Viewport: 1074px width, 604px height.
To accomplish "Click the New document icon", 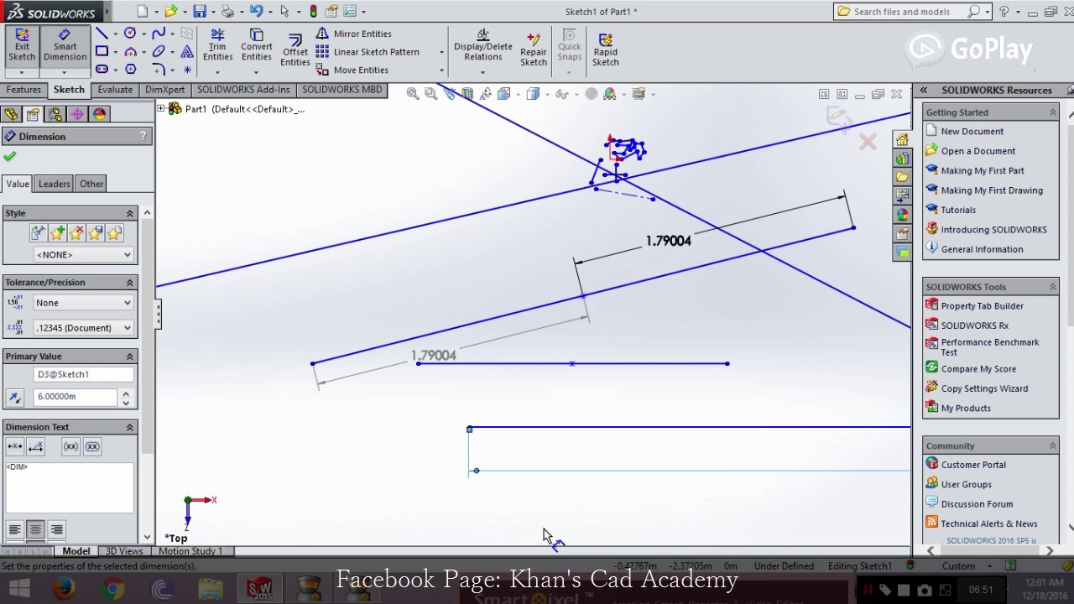I will tap(142, 11).
